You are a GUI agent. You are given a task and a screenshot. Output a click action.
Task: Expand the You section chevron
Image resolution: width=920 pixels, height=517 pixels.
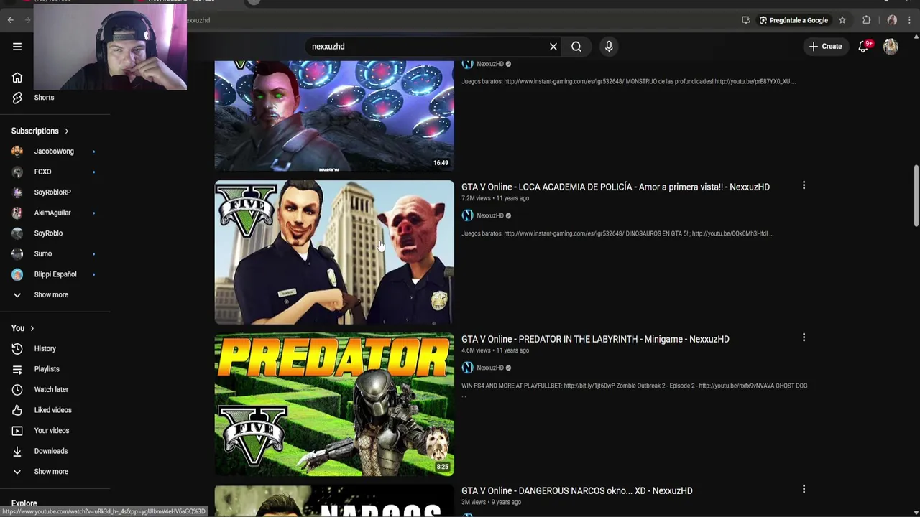(x=32, y=328)
